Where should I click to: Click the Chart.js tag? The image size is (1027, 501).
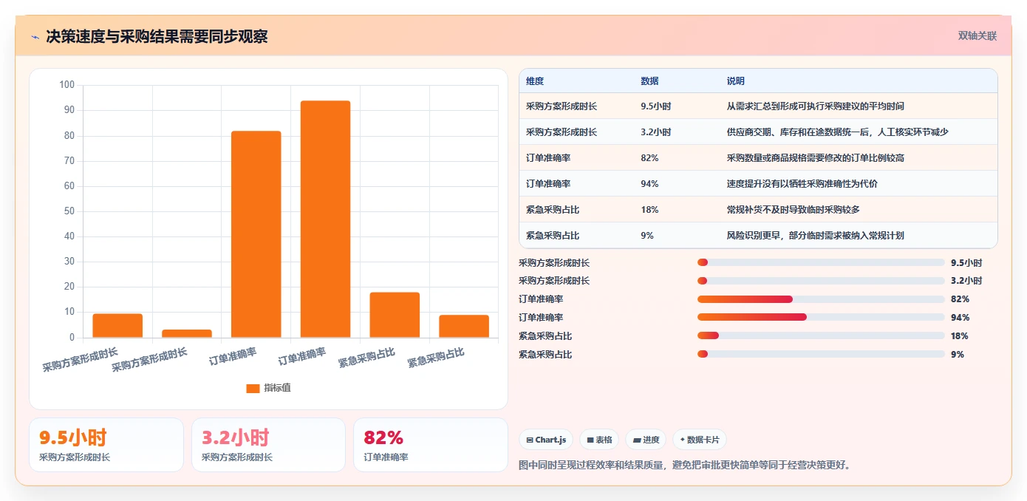coord(546,440)
